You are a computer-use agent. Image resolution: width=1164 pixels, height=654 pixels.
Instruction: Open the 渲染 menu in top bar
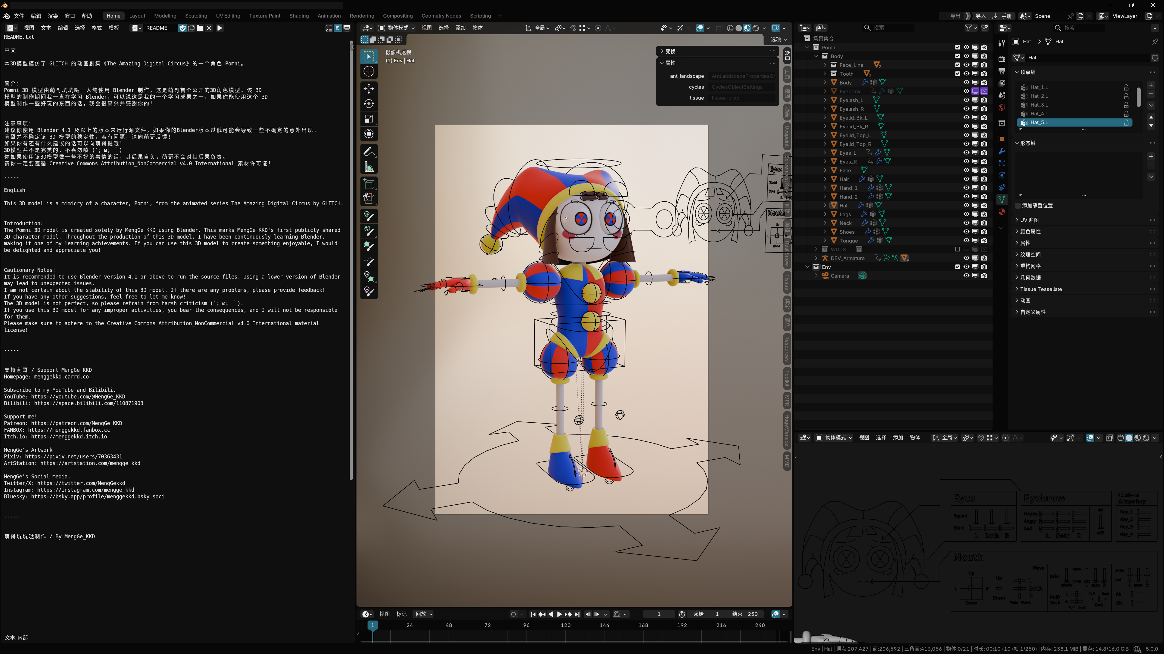pos(53,16)
